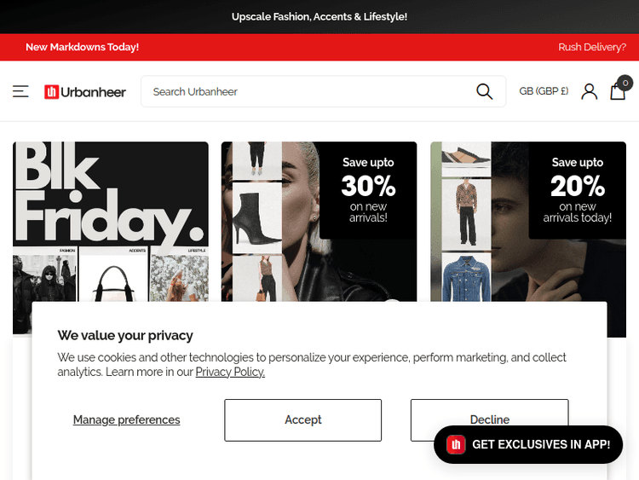Click Get Exclusives In App button
This screenshot has height=480, width=639.
[528, 444]
